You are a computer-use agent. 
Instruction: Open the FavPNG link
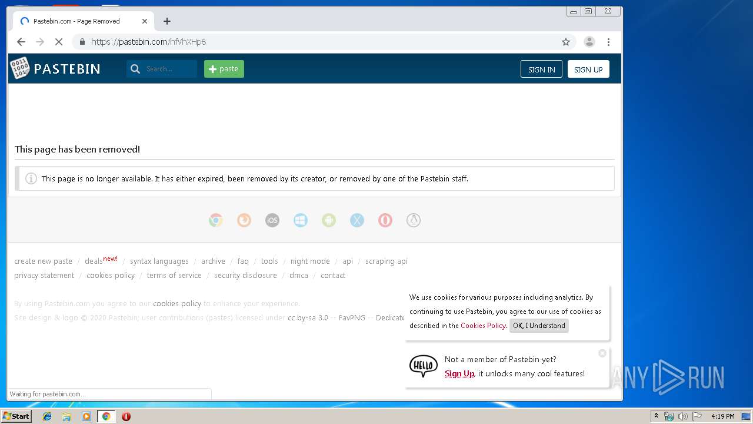pyautogui.click(x=352, y=318)
